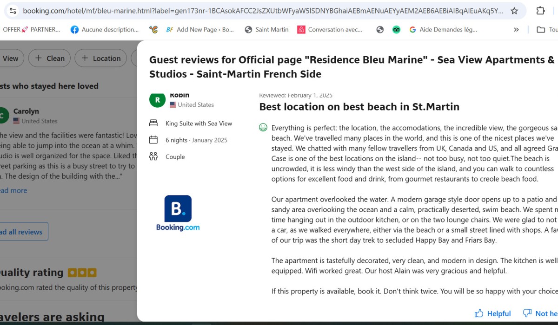Screen dimensions: 558x325
Task: Click the 'Read all reviews' button
Action: [21, 232]
